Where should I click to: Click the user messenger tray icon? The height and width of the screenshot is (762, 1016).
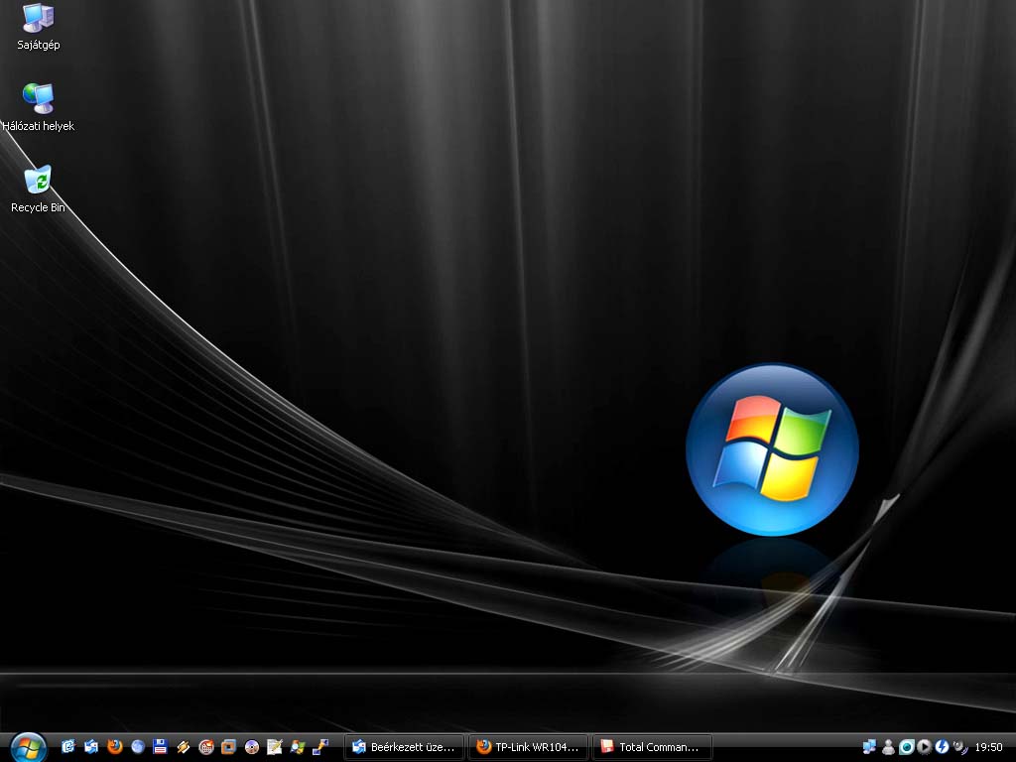point(888,747)
